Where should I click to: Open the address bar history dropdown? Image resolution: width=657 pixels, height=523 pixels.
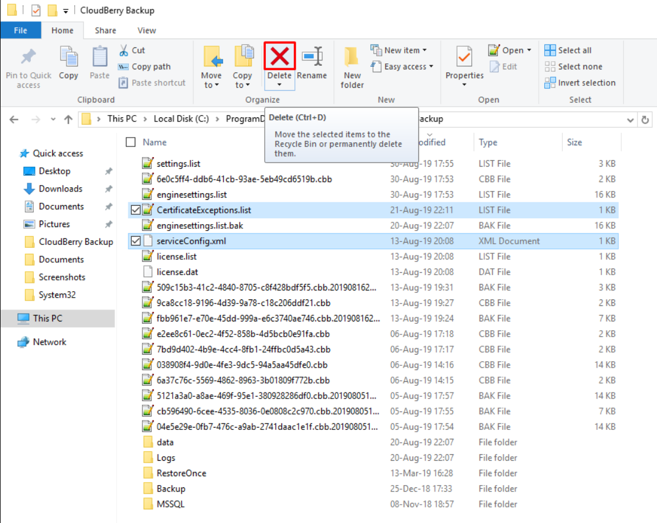[x=630, y=120]
